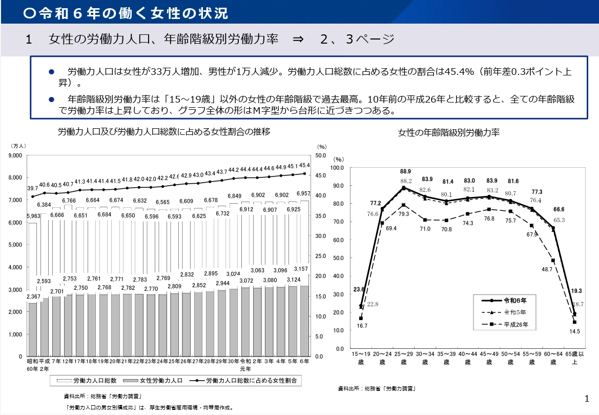599x415 pixels.
Task: Click the '15～19 歳' axis label
Action: coord(361,358)
